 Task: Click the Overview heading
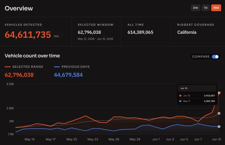(x=19, y=8)
